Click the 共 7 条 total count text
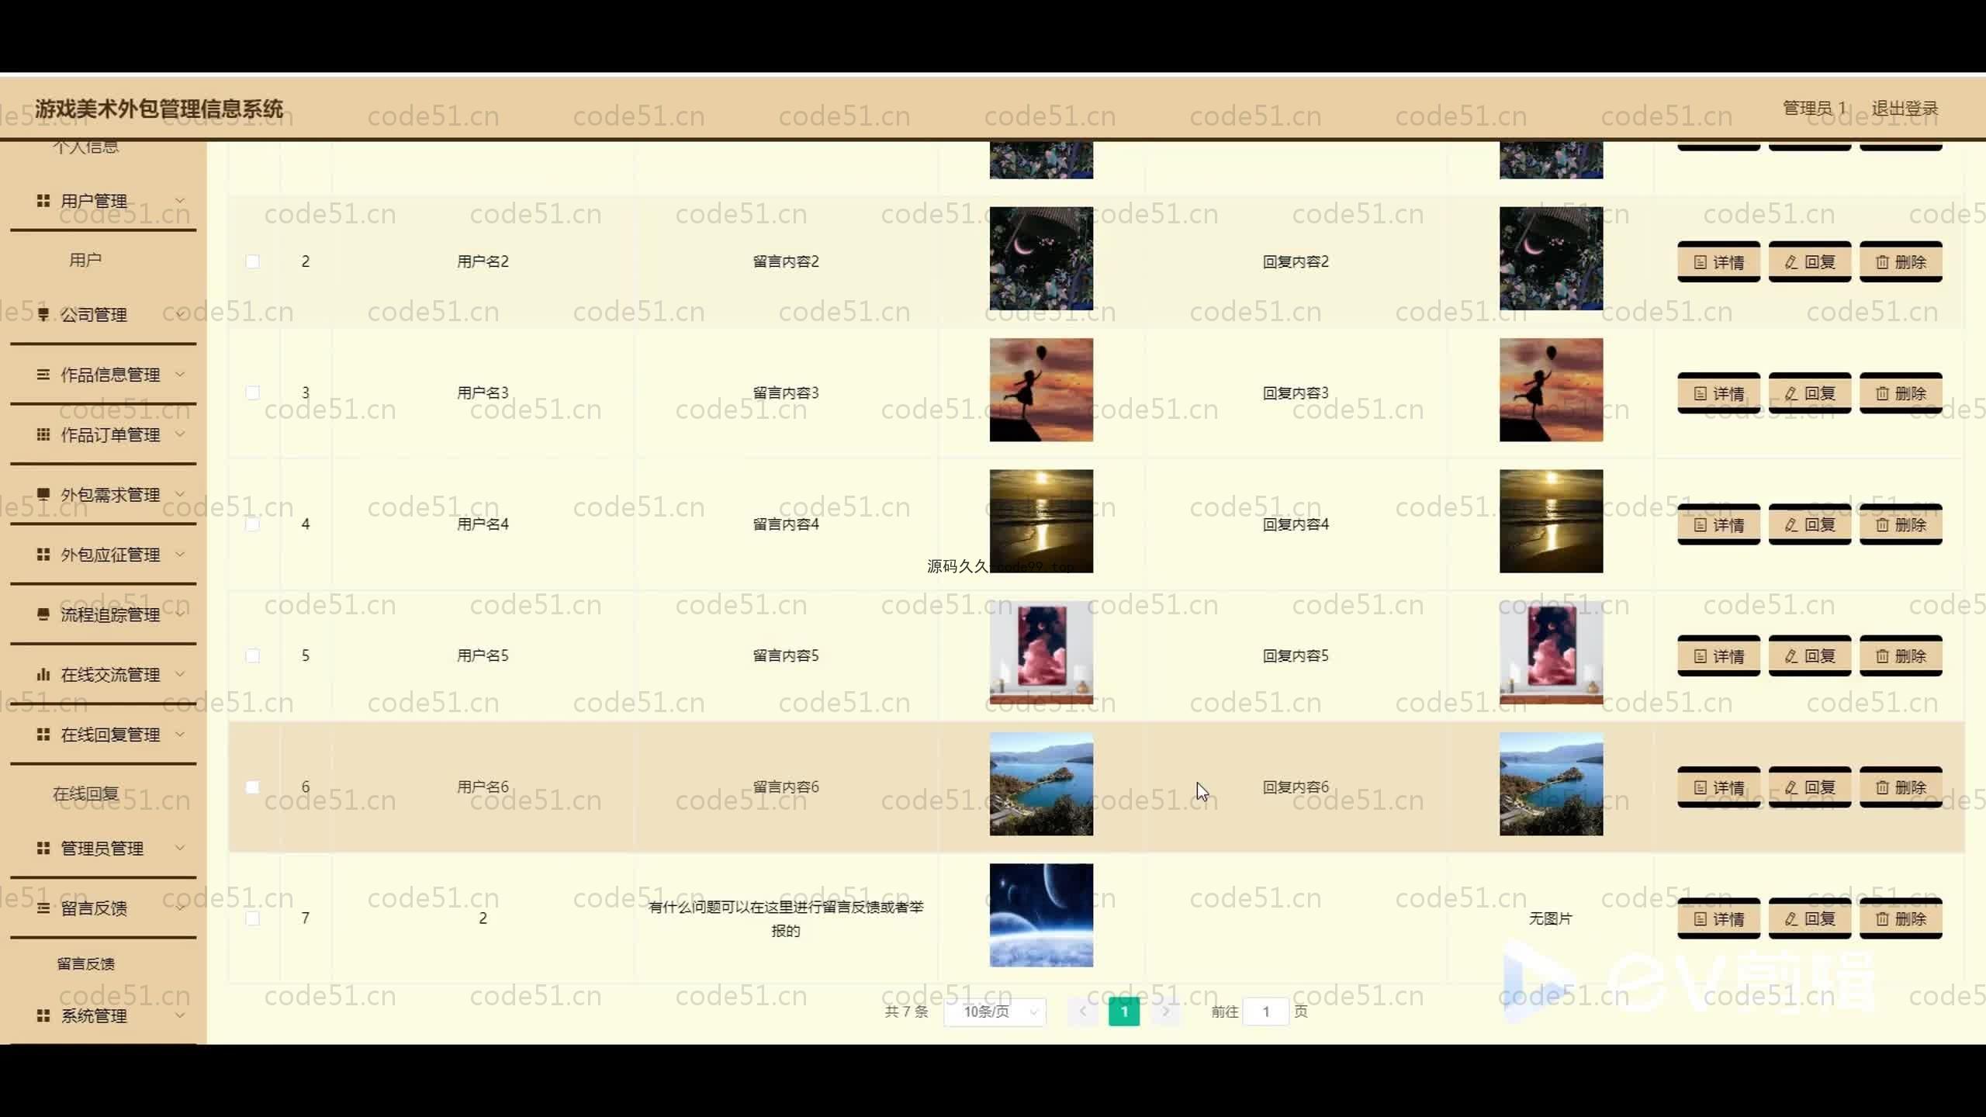This screenshot has width=1986, height=1117. [x=906, y=1012]
